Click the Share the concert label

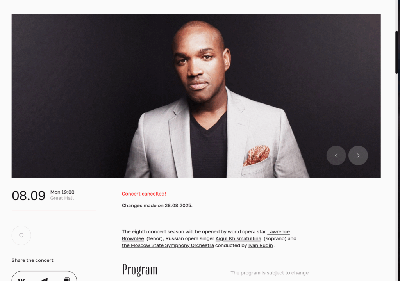point(32,260)
